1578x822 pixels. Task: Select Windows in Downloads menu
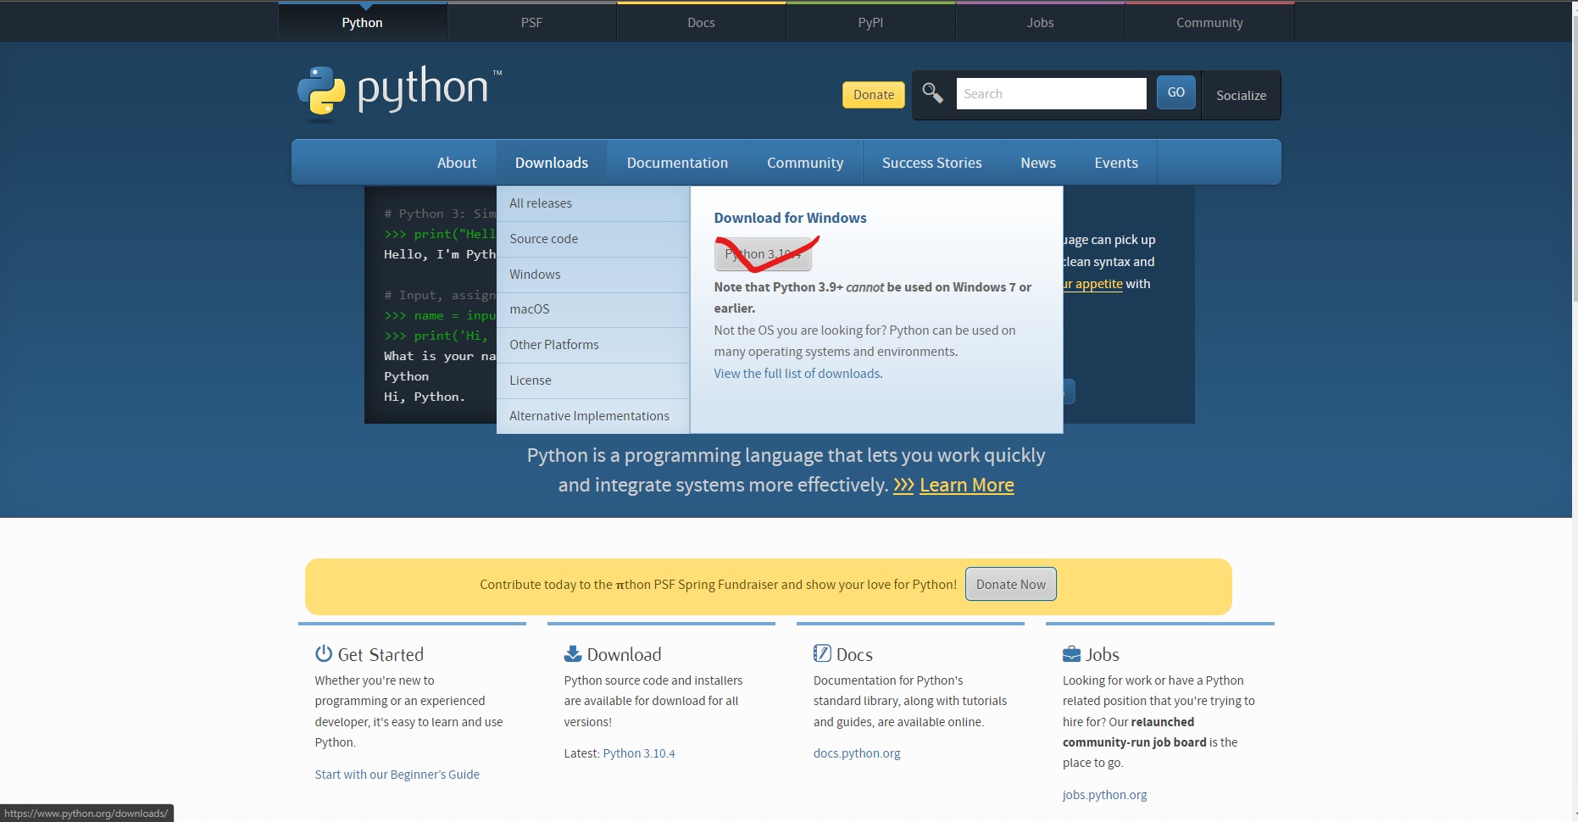pyautogui.click(x=593, y=275)
